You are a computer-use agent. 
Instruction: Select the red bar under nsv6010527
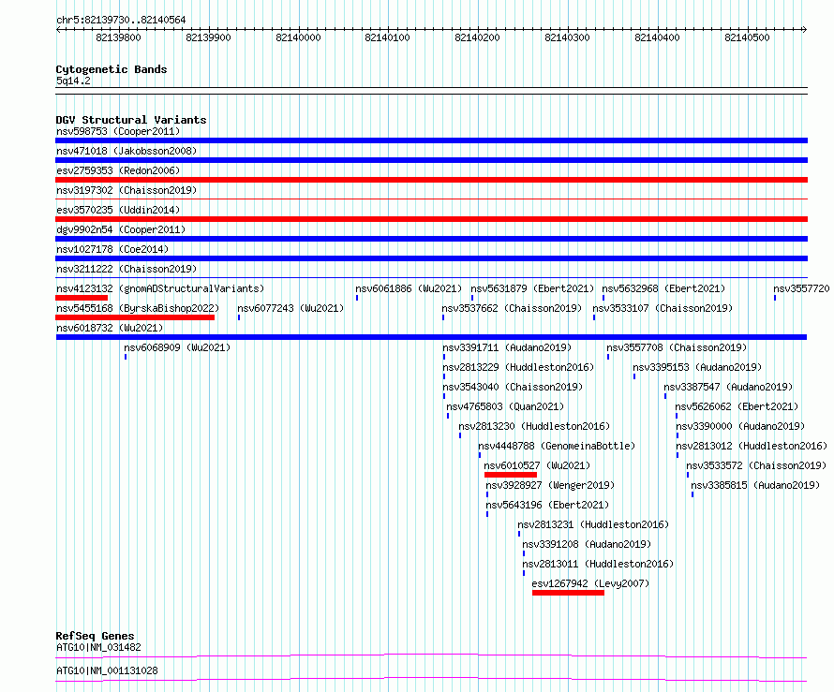(x=511, y=475)
